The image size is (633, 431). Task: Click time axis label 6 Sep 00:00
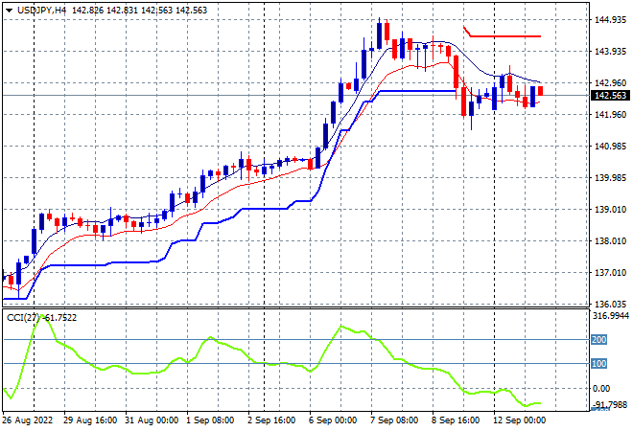[x=333, y=420]
